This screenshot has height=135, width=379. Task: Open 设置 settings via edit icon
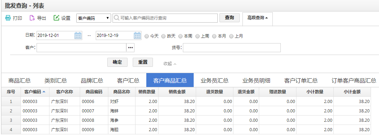click(x=56, y=18)
